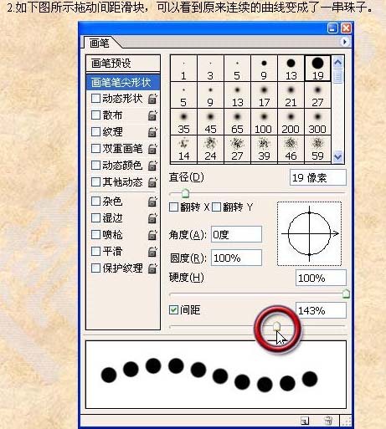The image size is (386, 429).
Task: Enable the 杂色 checkbox
Action: click(x=95, y=202)
